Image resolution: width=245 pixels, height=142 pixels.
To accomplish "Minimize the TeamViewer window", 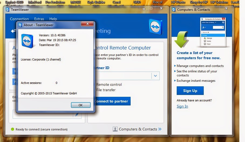I will tap(144, 9).
